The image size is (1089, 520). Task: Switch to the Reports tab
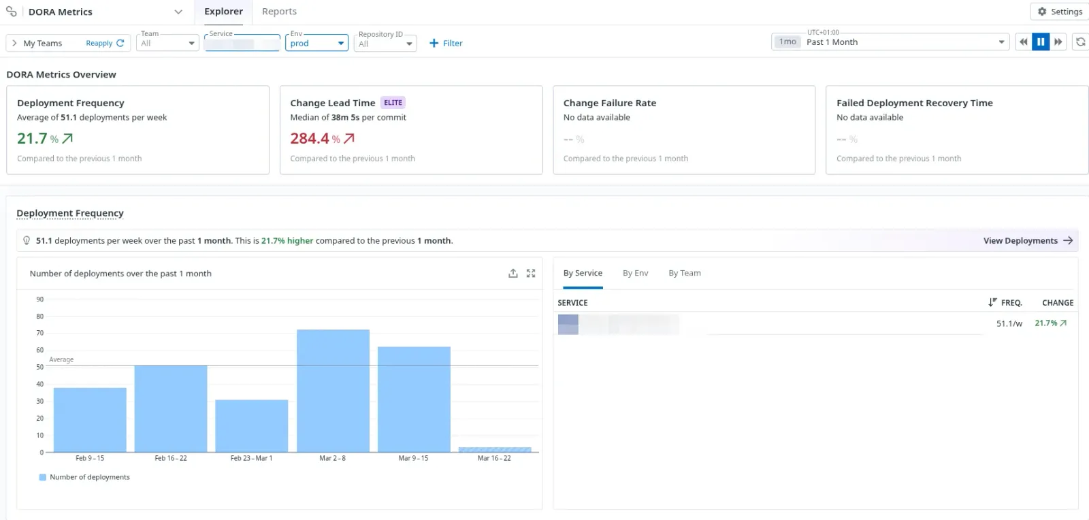pyautogui.click(x=279, y=12)
